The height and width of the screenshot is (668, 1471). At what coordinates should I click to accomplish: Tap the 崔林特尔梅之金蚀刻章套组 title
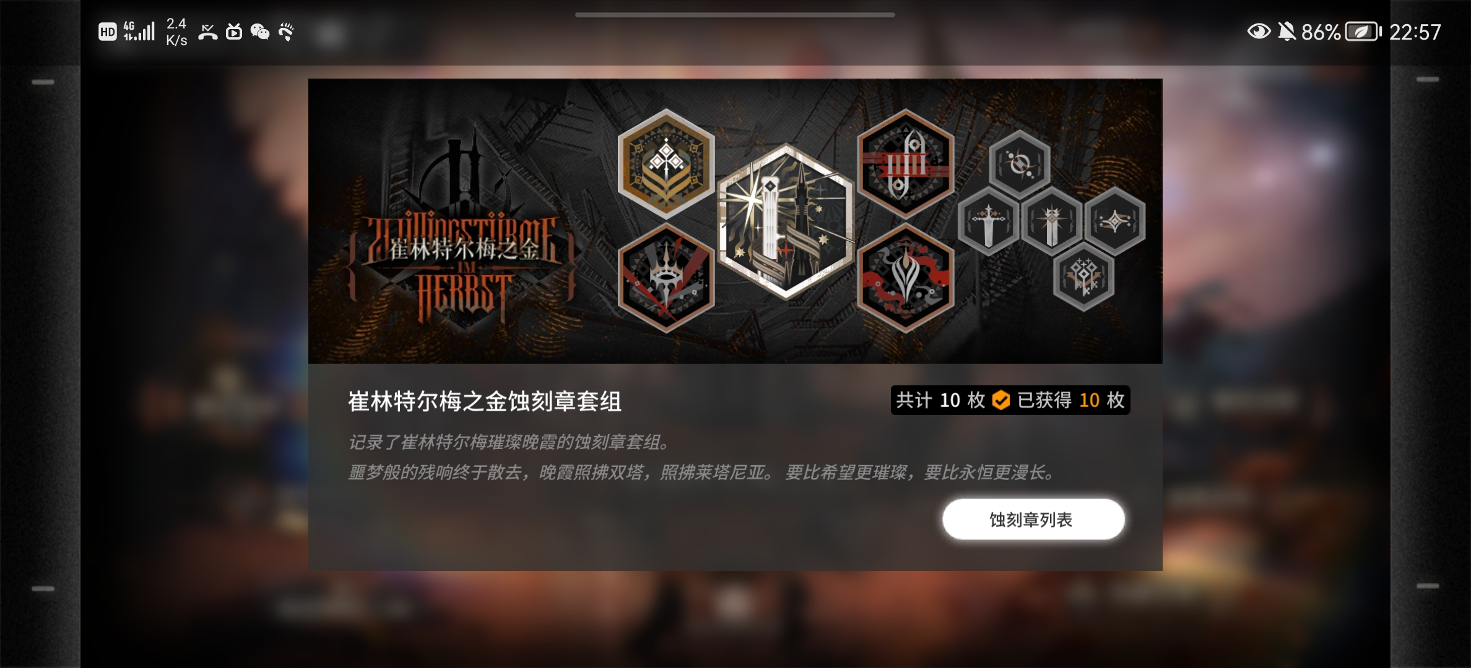(485, 401)
